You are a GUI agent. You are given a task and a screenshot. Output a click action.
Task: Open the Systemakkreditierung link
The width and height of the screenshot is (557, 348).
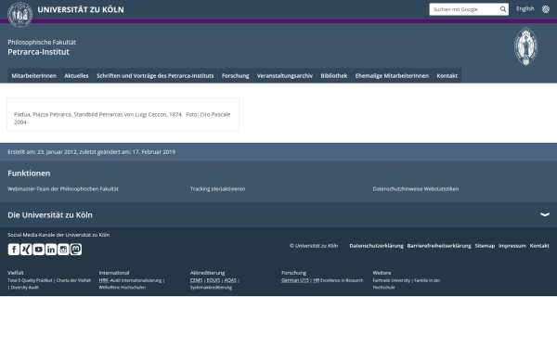(211, 288)
